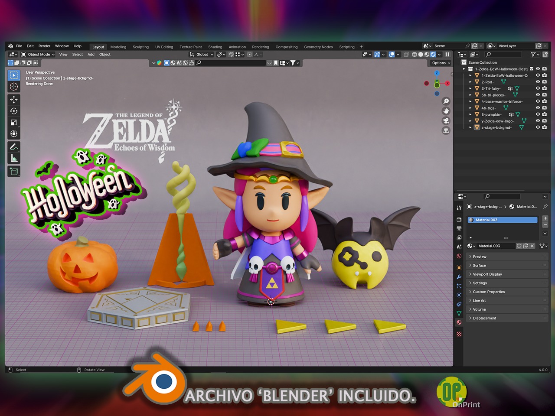Uncheck the 1-Zelda-EoW-Halloween-Costu collection checkbox

tap(532, 69)
